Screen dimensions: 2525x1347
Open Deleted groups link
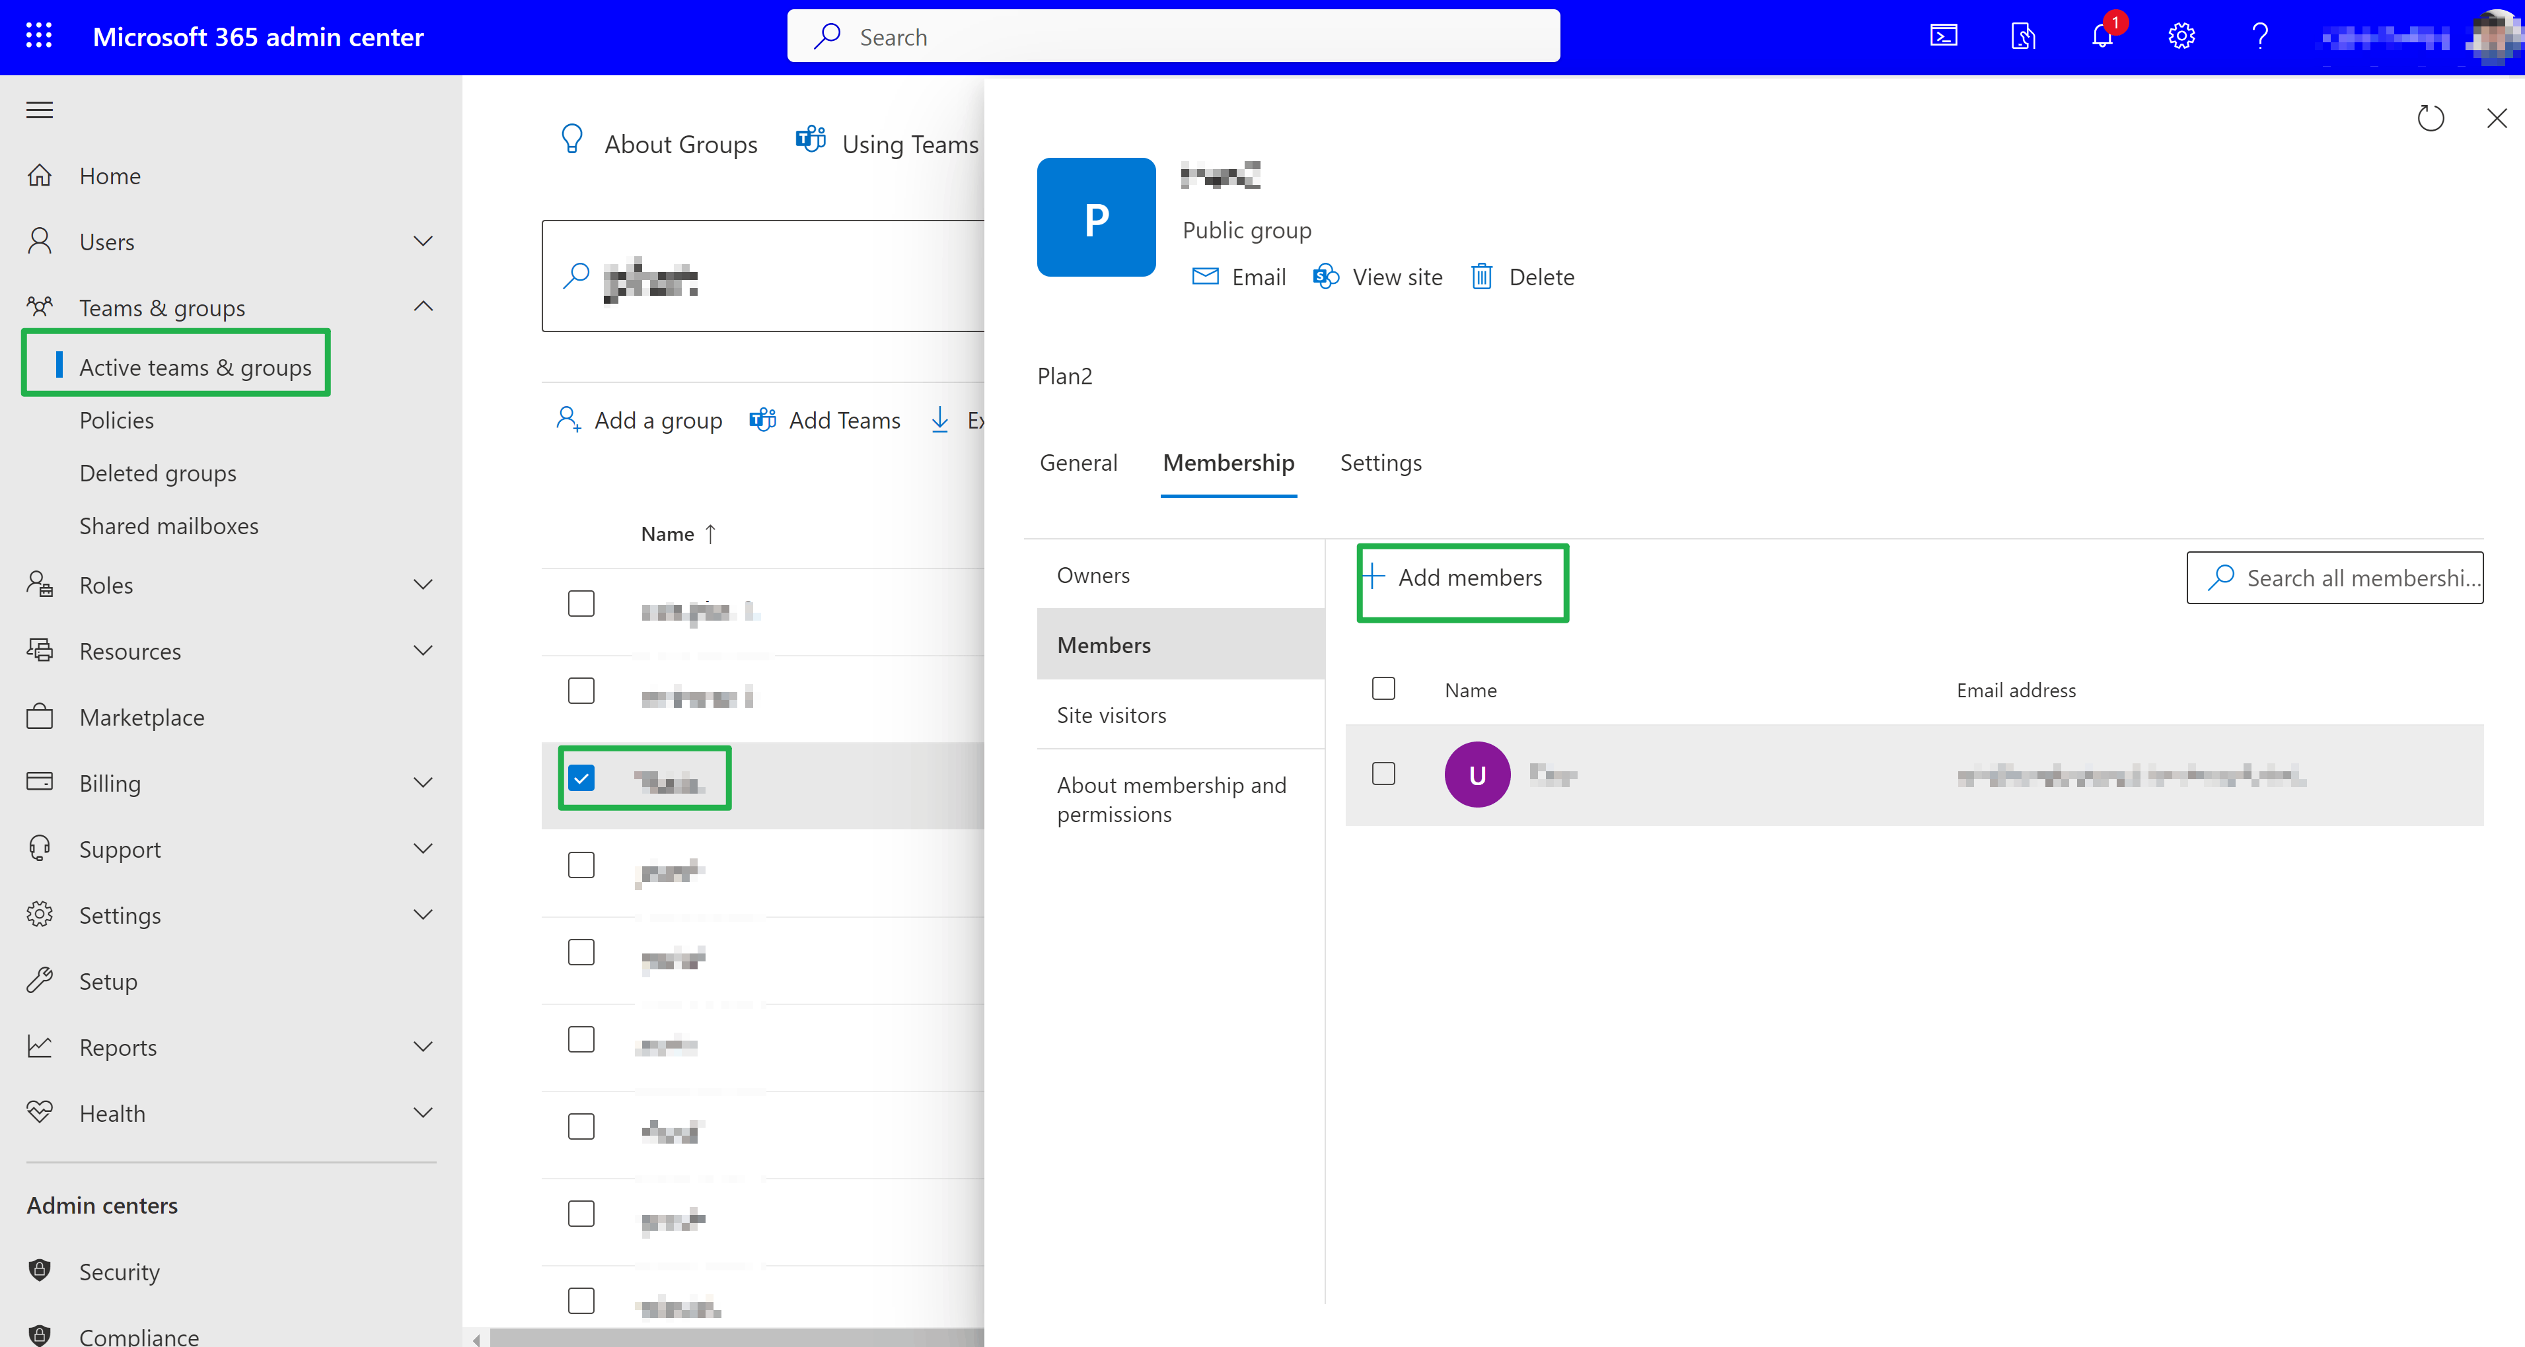[158, 473]
